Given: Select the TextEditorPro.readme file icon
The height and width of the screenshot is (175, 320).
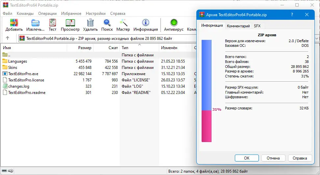Looking at the screenshot, I should 5,92.
